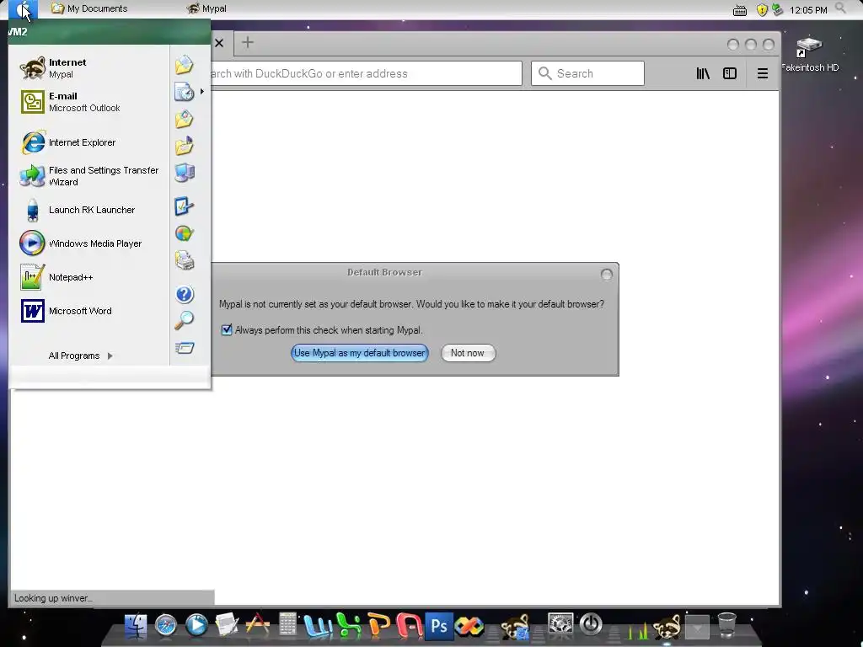Open Visual Studio infinity icon in dock
This screenshot has width=863, height=647.
[469, 626]
